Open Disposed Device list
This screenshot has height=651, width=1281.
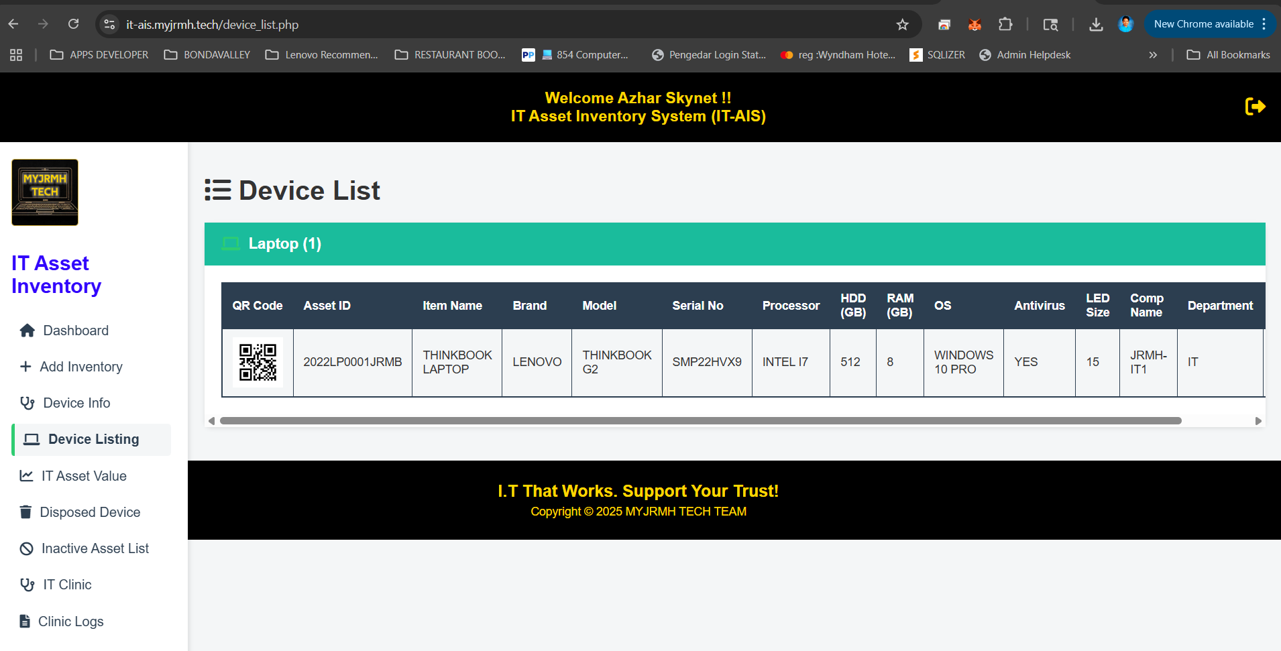tap(90, 512)
